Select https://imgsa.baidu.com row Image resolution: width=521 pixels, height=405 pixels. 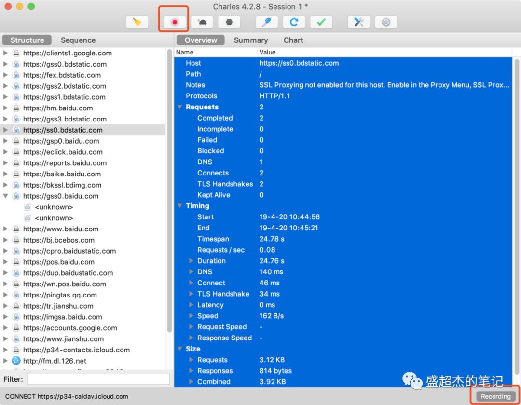(83, 317)
